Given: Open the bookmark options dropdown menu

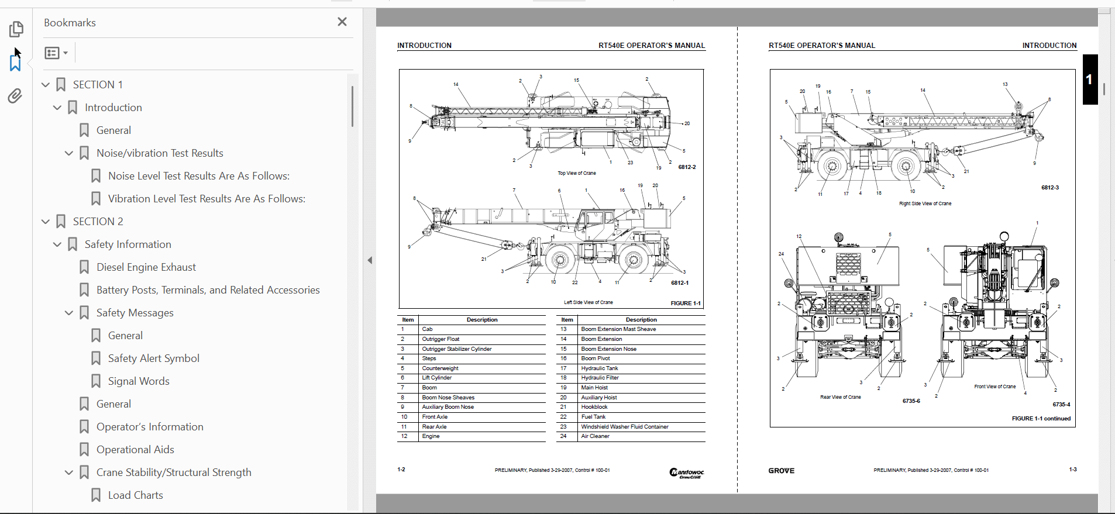Looking at the screenshot, I should click(56, 53).
